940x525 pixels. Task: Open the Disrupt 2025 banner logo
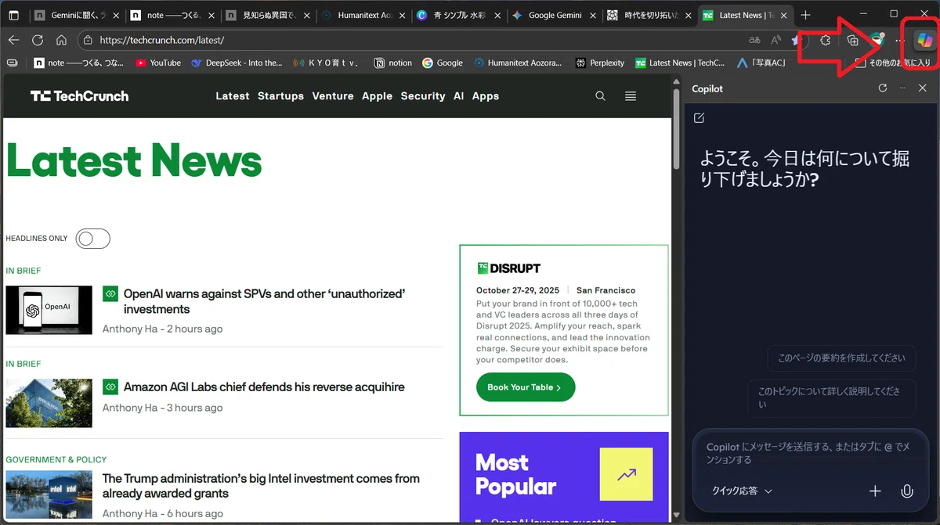point(509,268)
